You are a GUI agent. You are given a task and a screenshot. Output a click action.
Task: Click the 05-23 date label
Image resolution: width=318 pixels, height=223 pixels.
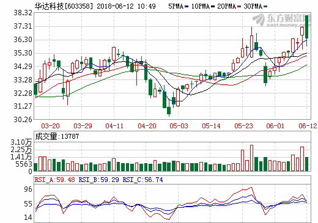pos(243,126)
